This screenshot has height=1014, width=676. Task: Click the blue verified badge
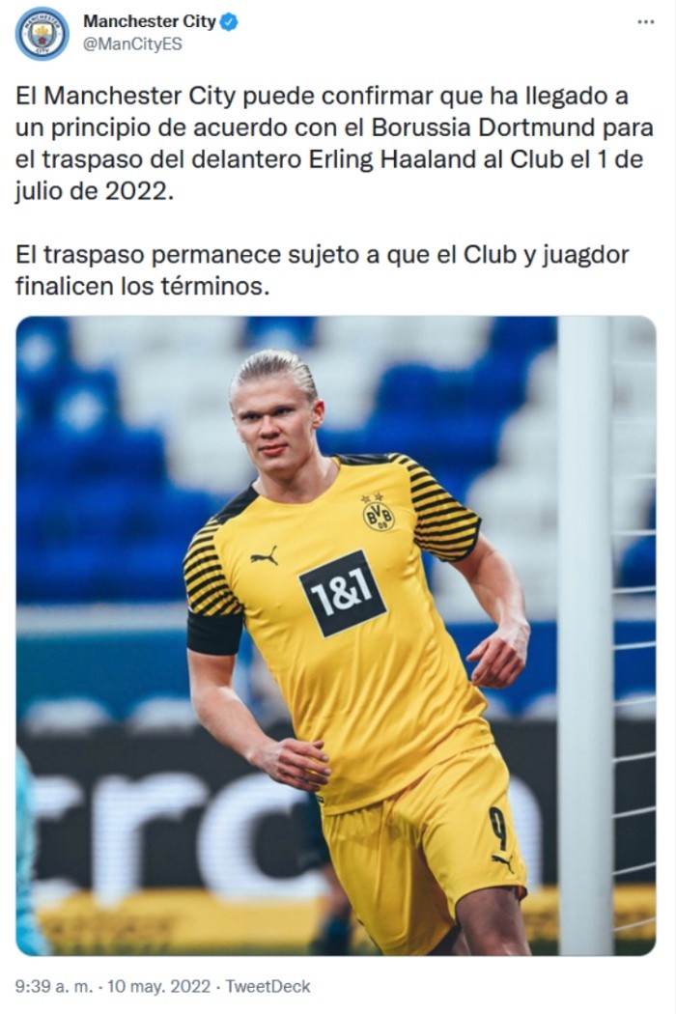[x=230, y=22]
